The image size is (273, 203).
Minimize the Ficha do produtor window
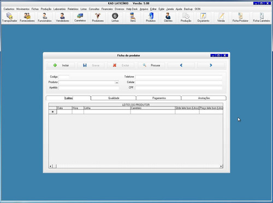[x=213, y=55]
